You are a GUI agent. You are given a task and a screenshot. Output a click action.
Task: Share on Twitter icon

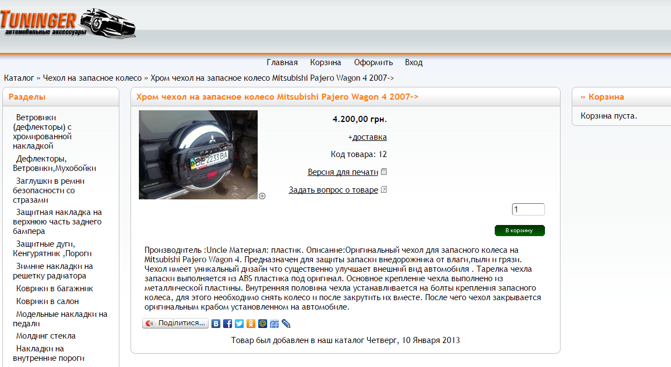239,324
